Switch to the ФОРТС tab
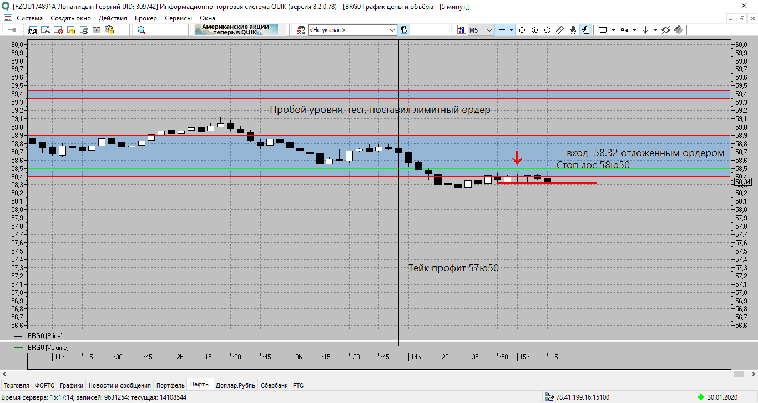Screen dimensions: 758x403 [x=44, y=385]
